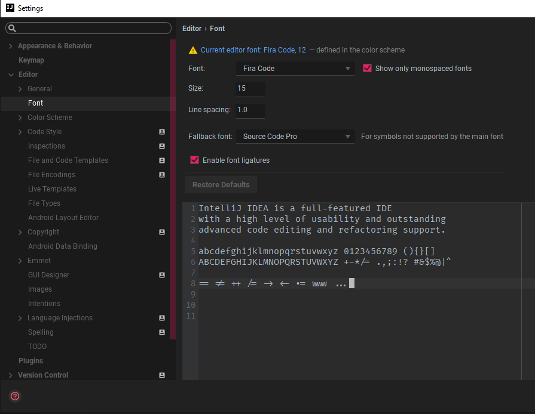Viewport: 535px width, 414px height.
Task: Click project icon beside GUI Designer
Action: 162,275
